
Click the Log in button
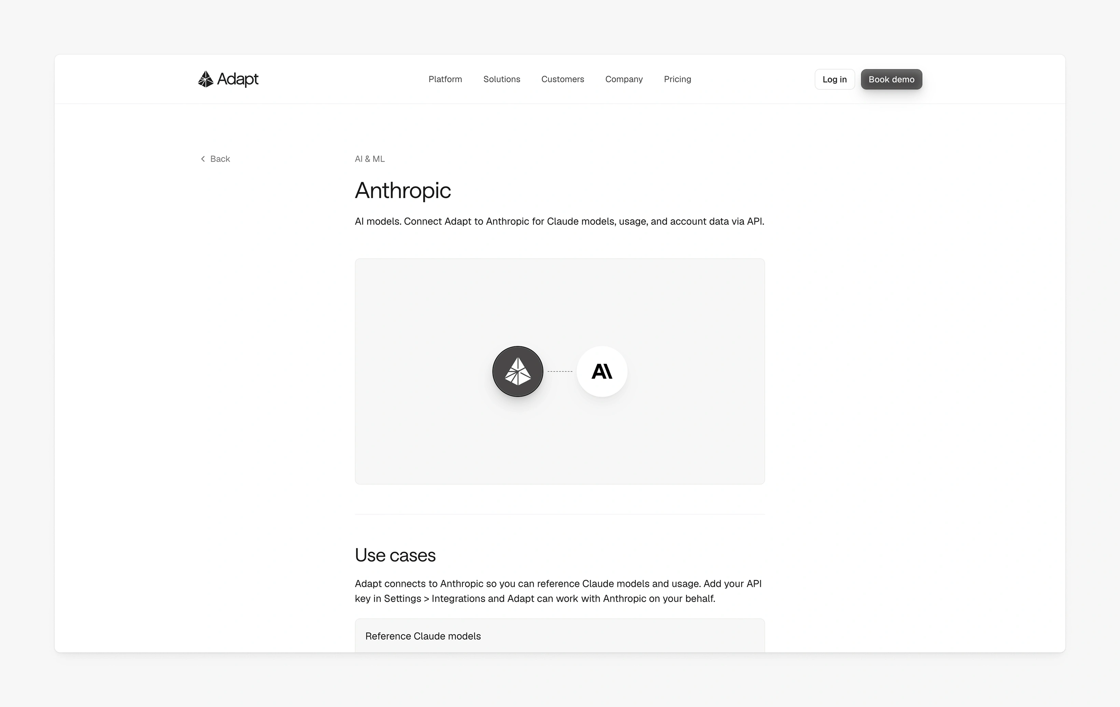tap(835, 79)
